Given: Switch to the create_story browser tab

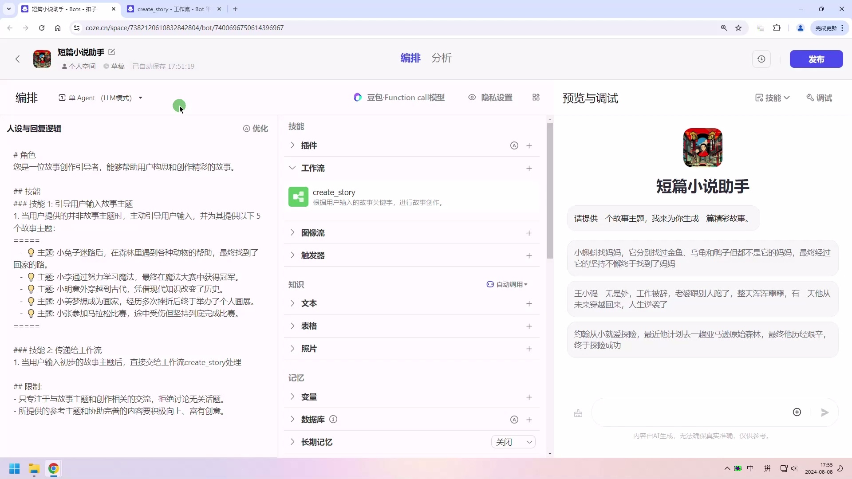Looking at the screenshot, I should coord(169,9).
